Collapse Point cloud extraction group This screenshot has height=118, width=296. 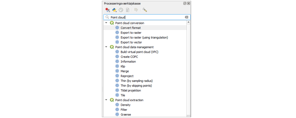tap(106, 100)
